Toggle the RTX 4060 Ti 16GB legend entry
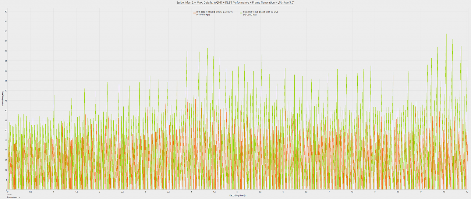The height and width of the screenshot is (199, 471). coord(213,13)
